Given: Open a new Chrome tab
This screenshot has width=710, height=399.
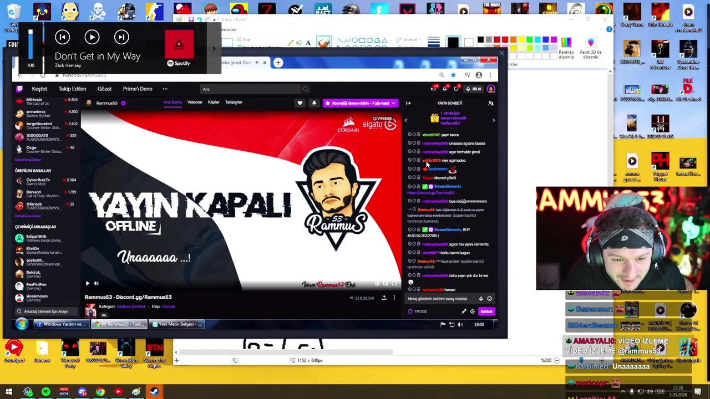Looking at the screenshot, I should (x=278, y=63).
